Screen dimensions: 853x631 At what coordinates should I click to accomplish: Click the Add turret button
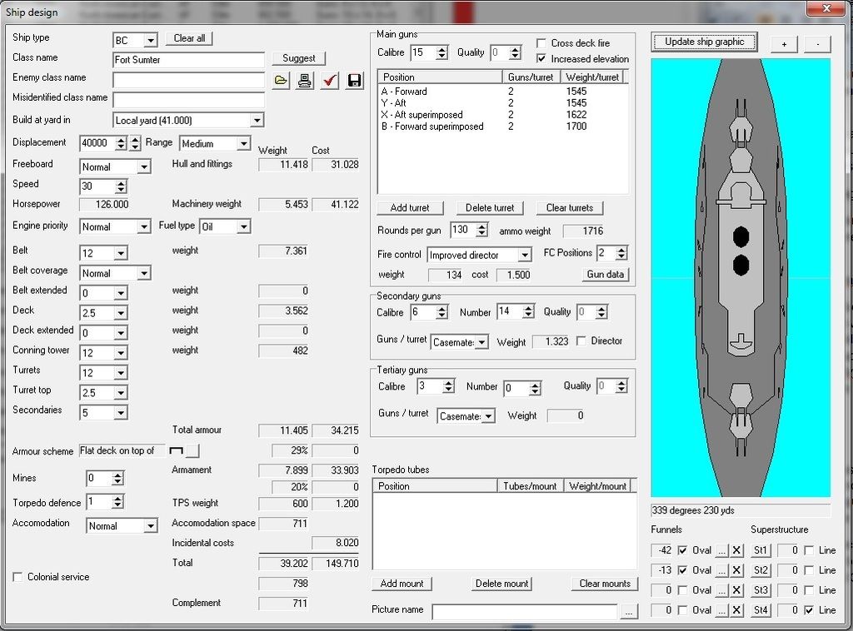[410, 207]
